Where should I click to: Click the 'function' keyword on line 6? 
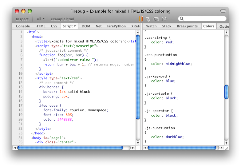[47, 55]
